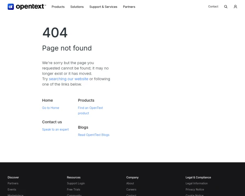Click the footer Privacy Notice link

(195, 189)
